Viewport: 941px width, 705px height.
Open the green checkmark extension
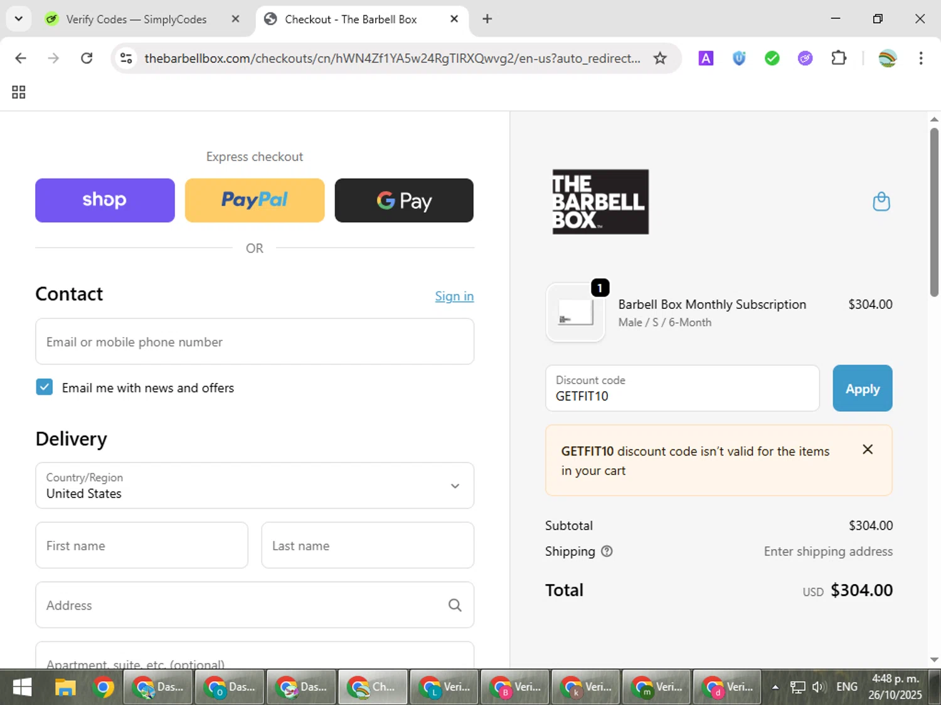tap(772, 58)
